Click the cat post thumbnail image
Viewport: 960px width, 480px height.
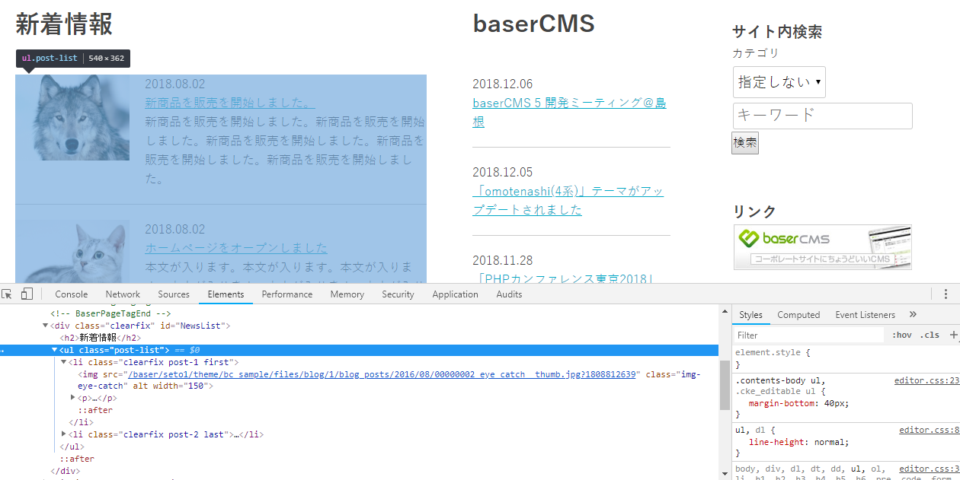pos(72,252)
